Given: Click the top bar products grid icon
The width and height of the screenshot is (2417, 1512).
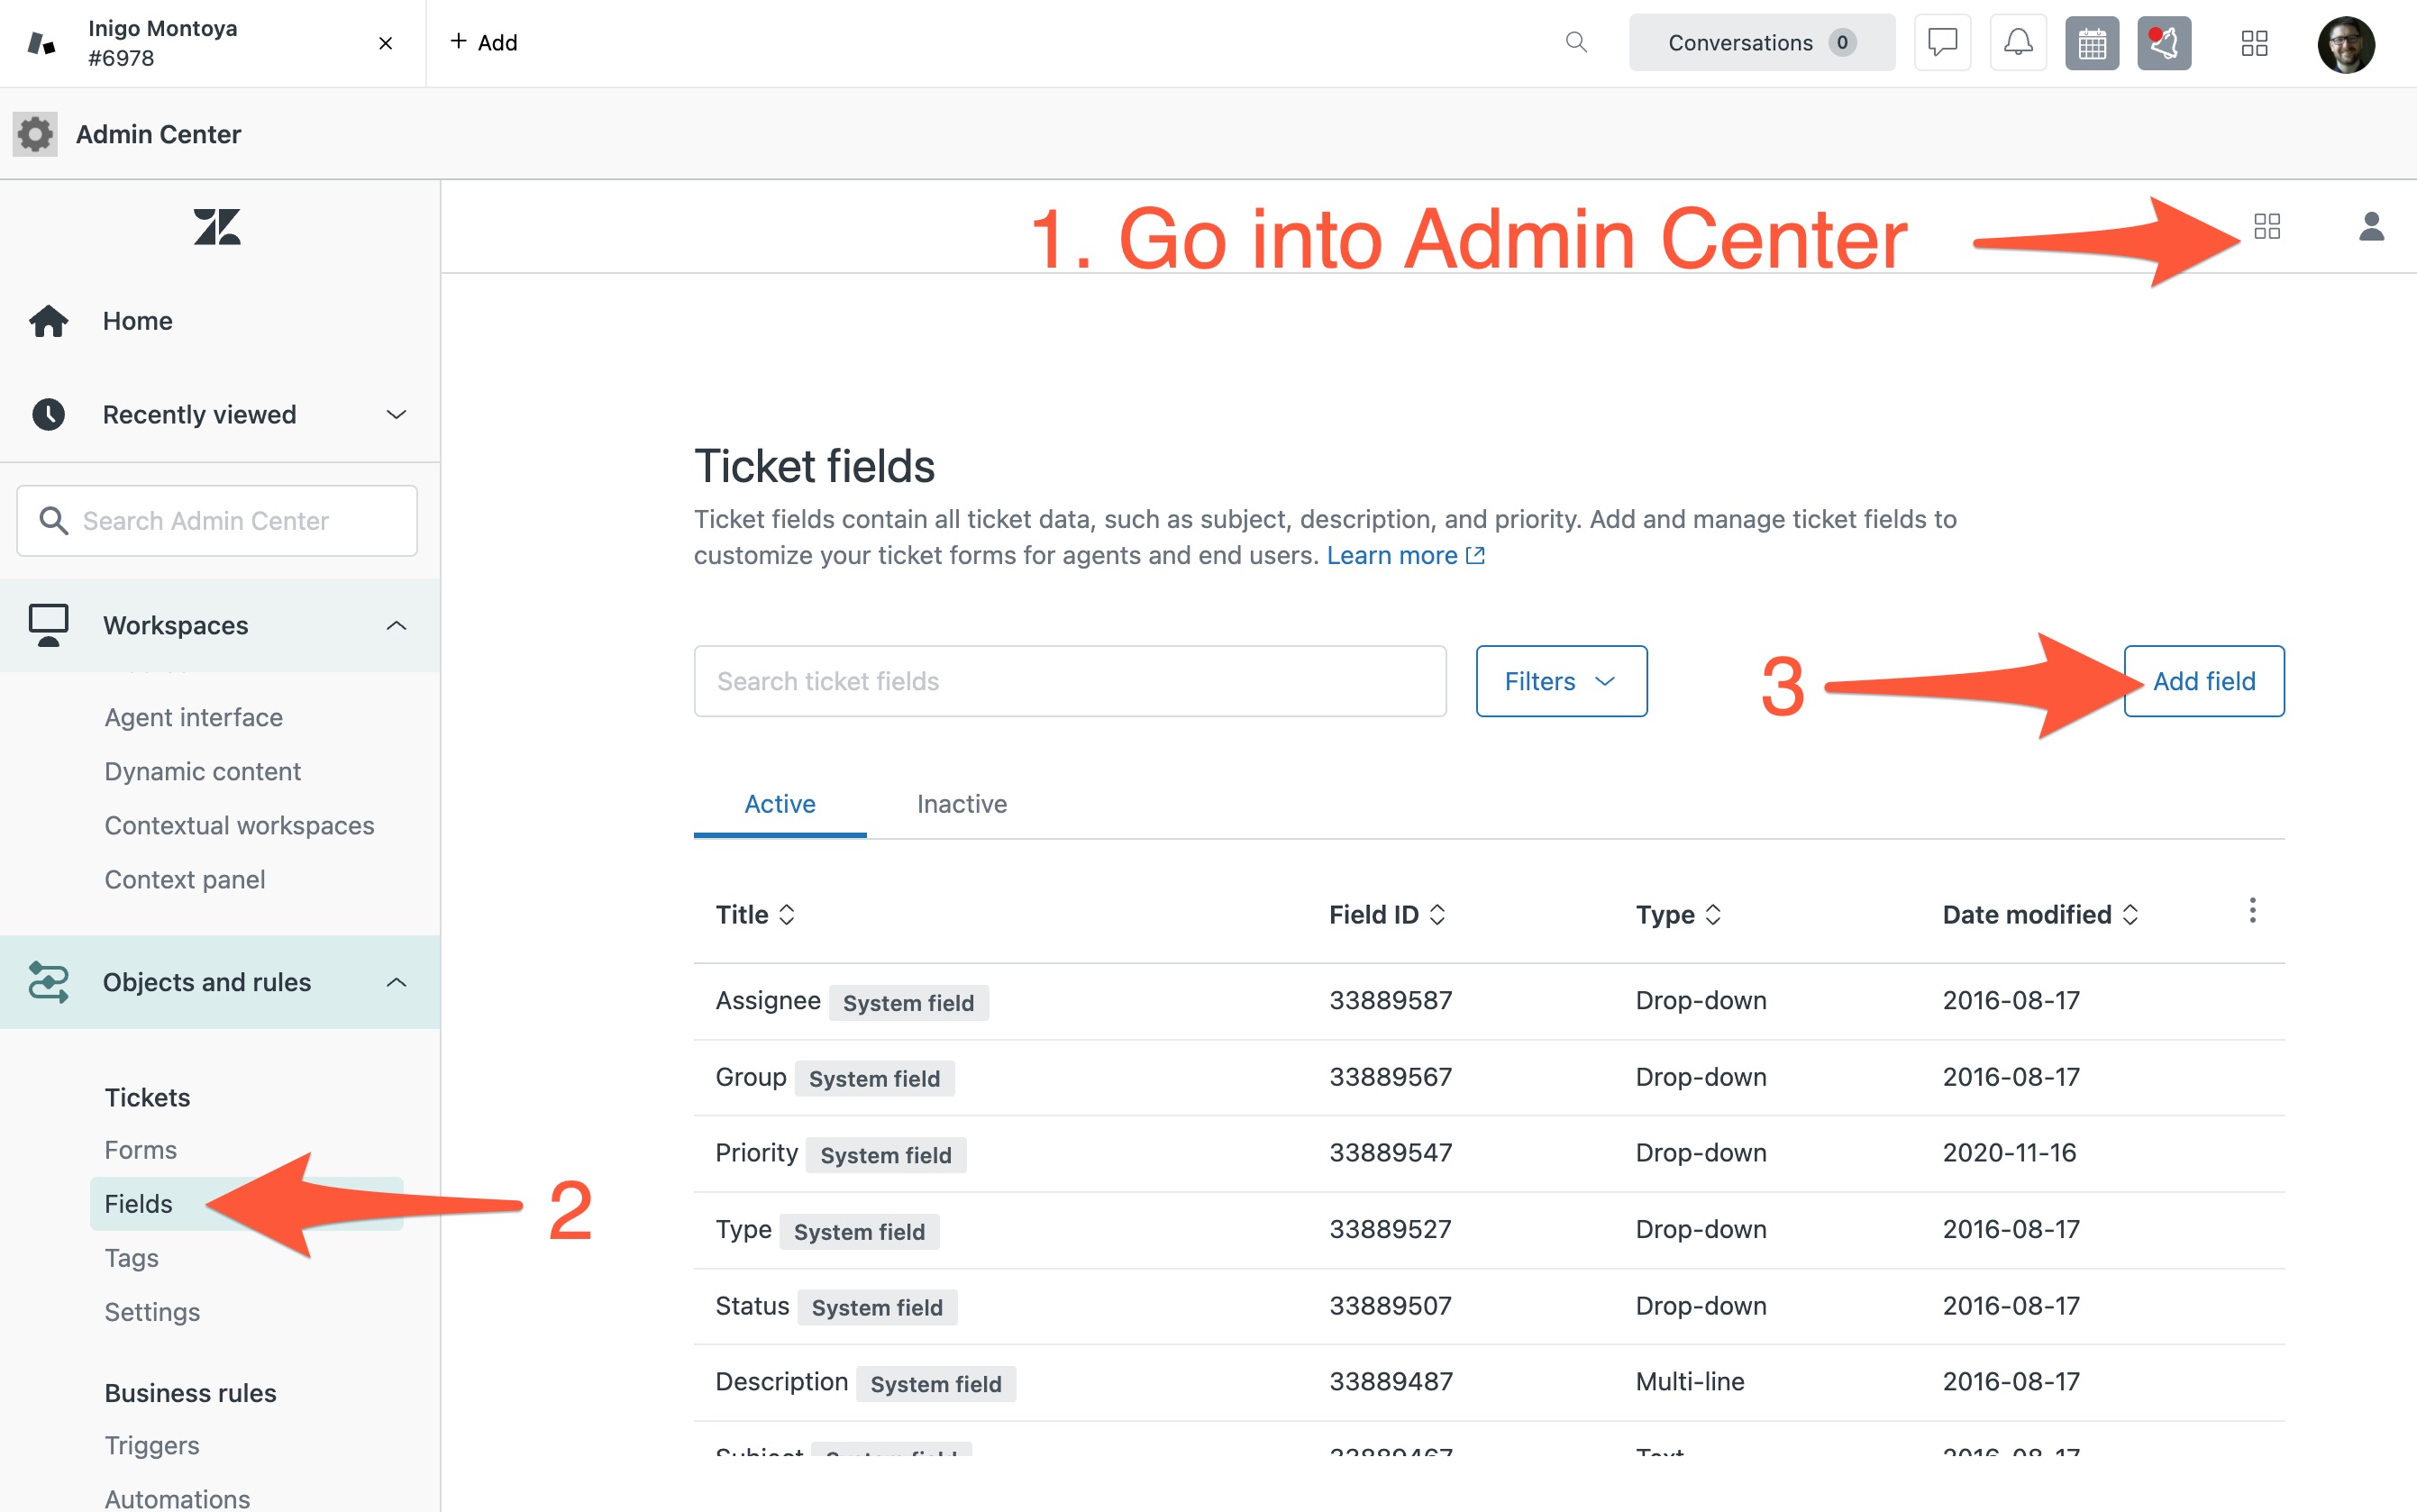Looking at the screenshot, I should point(2254,43).
